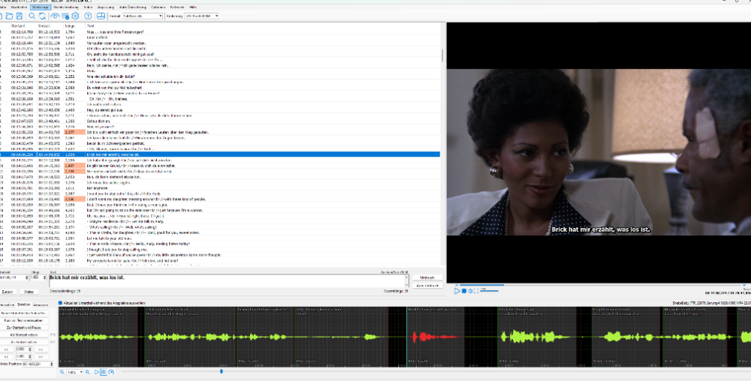Toggle 'Aktuellen Untertitel während des Abspielens auswählen' checkbox
Image resolution: width=751 pixels, height=381 pixels.
tap(60, 302)
